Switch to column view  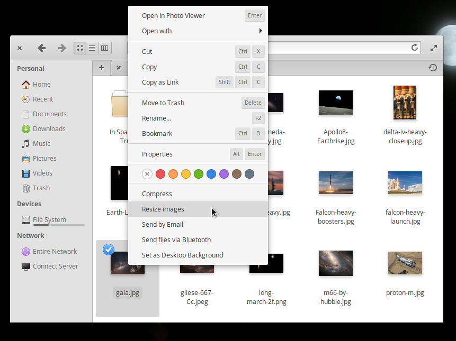pos(105,48)
